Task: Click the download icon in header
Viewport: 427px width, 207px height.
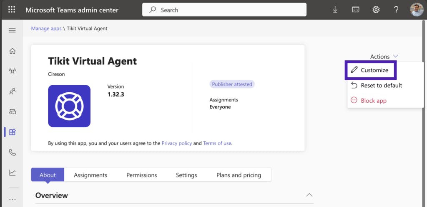Action: (335, 10)
